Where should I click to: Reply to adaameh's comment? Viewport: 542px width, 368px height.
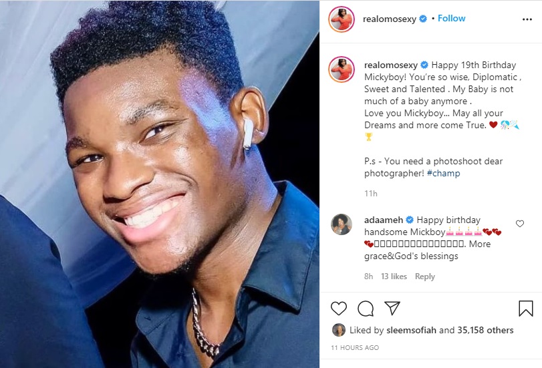click(425, 277)
